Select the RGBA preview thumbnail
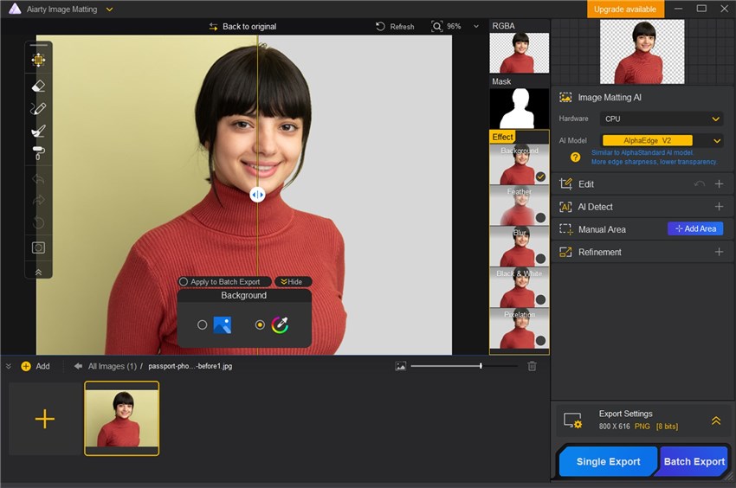Image resolution: width=736 pixels, height=488 pixels. pos(520,53)
